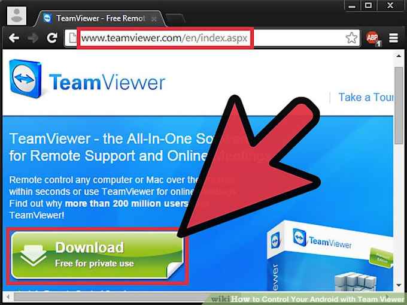Click the address bar showing teamviewer.com URL
The width and height of the screenshot is (407, 305).
click(212, 38)
